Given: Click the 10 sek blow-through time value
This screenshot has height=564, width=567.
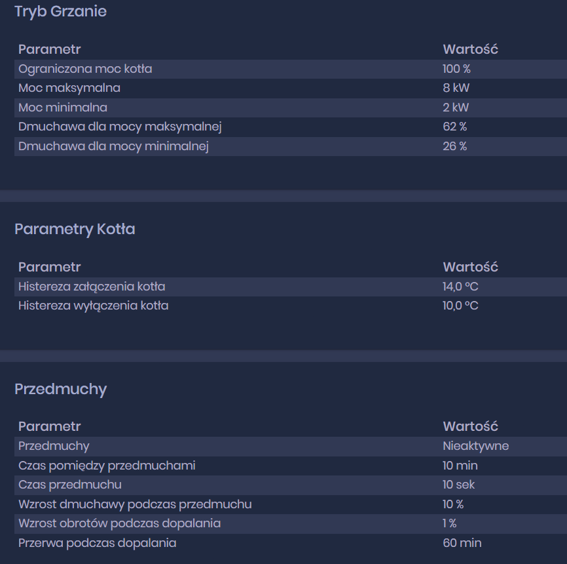Looking at the screenshot, I should [x=458, y=485].
